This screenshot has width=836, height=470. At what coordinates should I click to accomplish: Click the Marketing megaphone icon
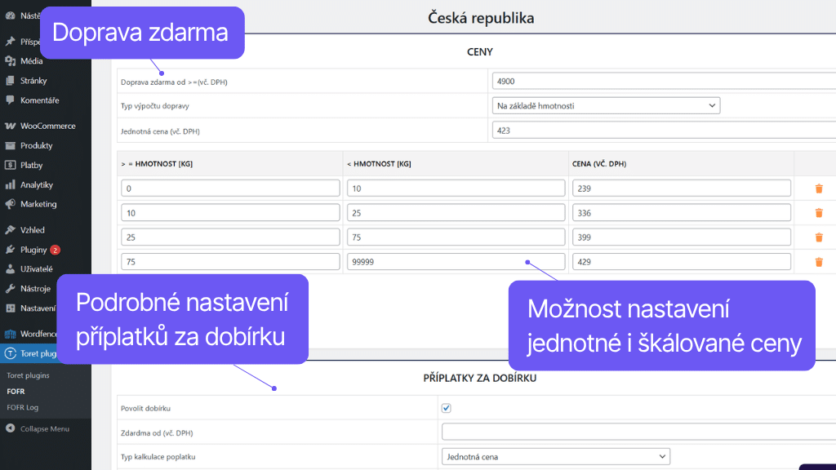11,204
